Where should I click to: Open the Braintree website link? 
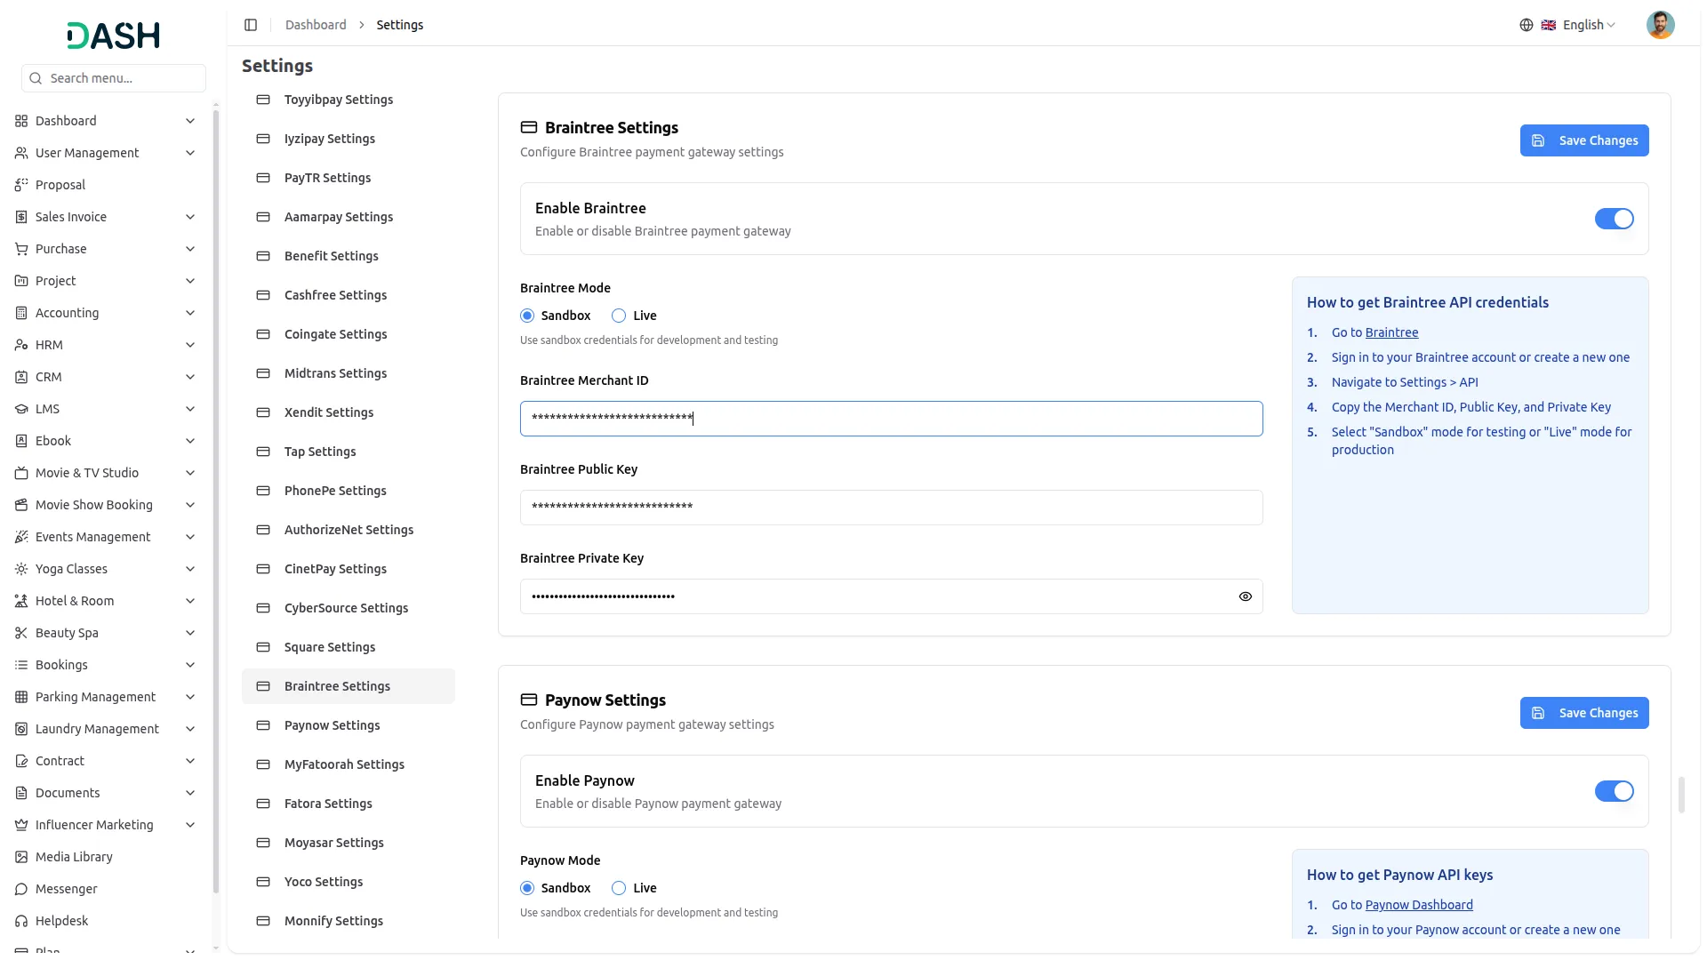1391,332
